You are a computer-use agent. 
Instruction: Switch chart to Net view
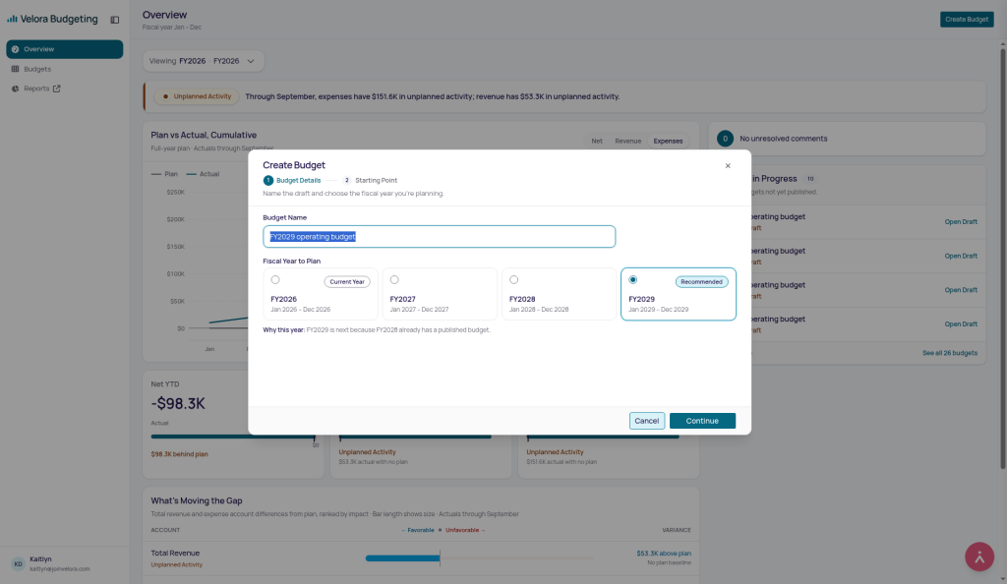tap(597, 142)
